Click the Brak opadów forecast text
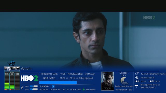 pyautogui.click(x=150, y=86)
